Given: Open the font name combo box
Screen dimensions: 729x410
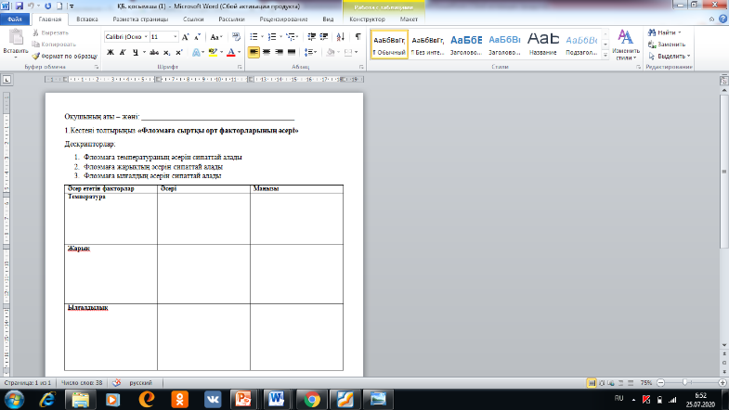Looking at the screenshot, I should click(x=126, y=37).
